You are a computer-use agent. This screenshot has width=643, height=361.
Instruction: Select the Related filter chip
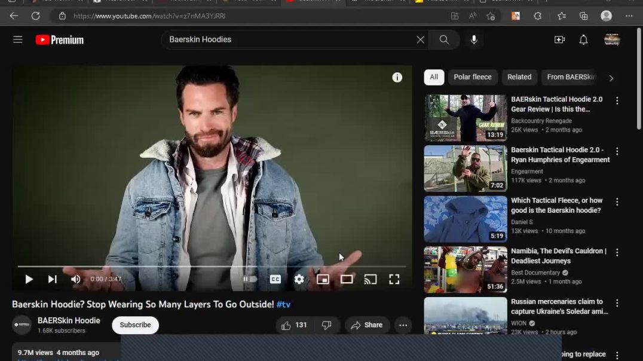(519, 77)
